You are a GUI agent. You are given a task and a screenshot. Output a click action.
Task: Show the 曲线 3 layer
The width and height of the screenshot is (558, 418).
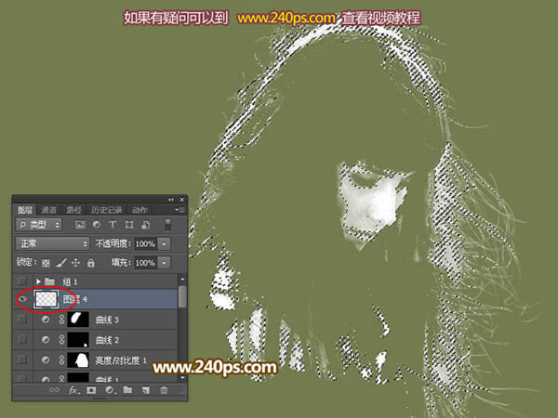coord(22,320)
